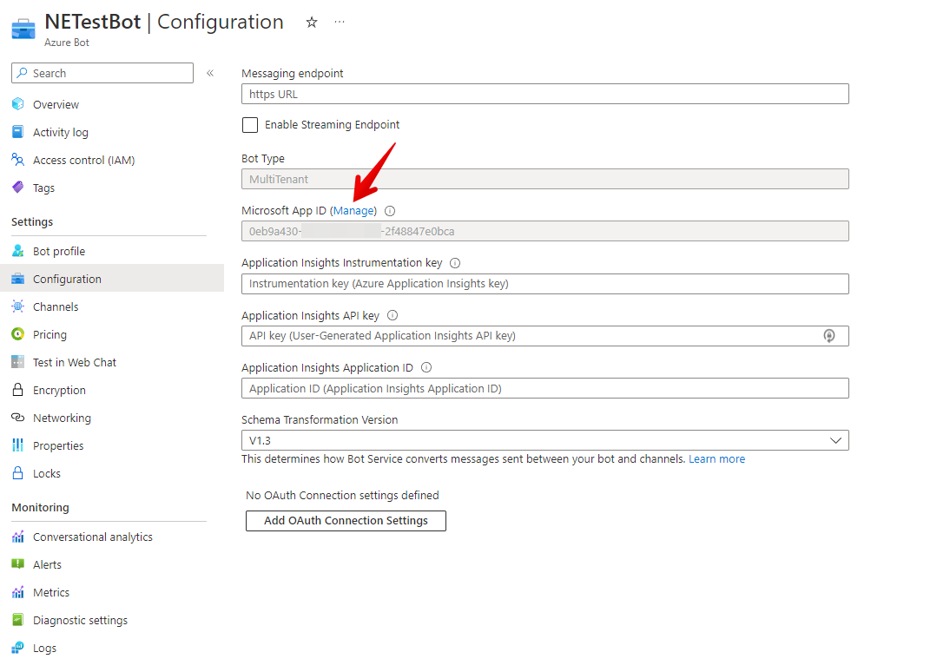Image resolution: width=950 pixels, height=672 pixels.
Task: Click the Diagnostic settings icon
Action: [18, 620]
